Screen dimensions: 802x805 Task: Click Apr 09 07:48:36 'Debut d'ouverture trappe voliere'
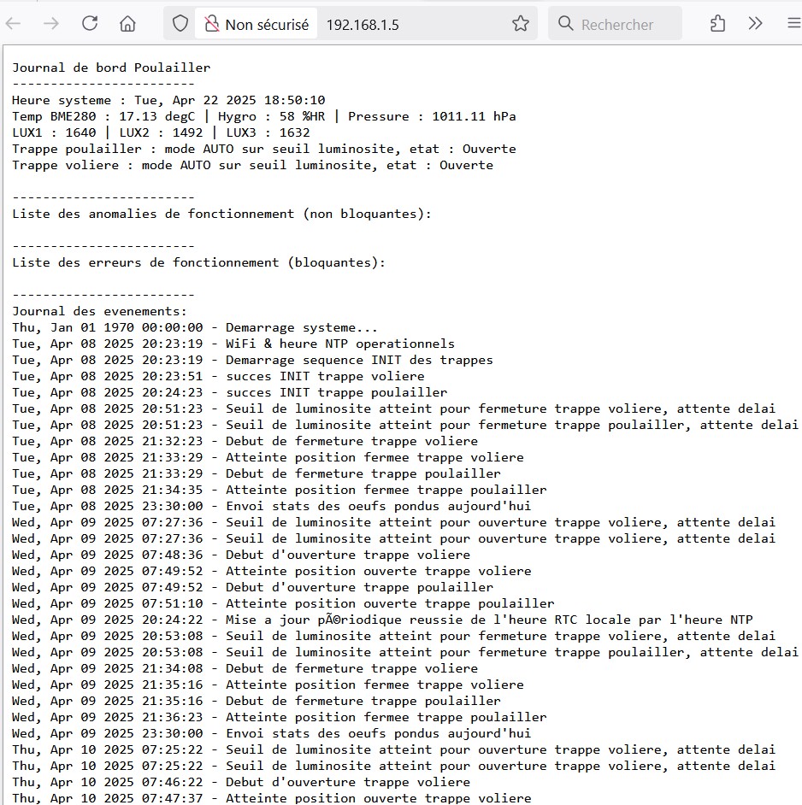point(241,555)
